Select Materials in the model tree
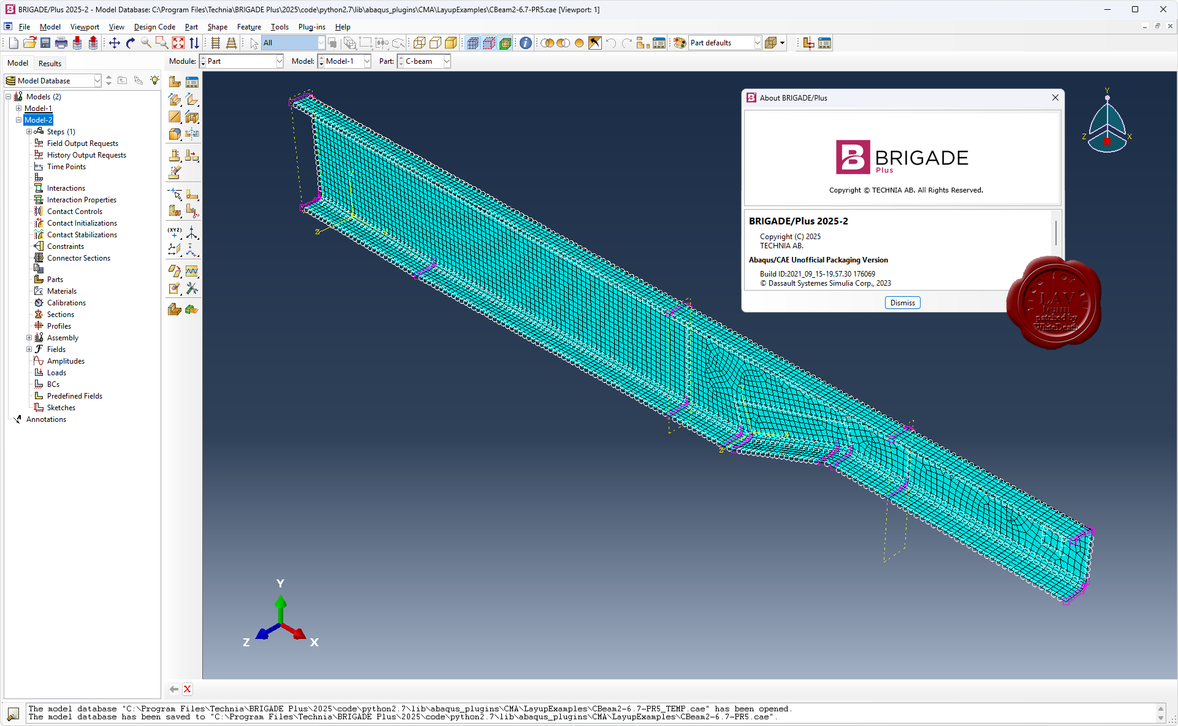This screenshot has width=1178, height=726. click(62, 291)
